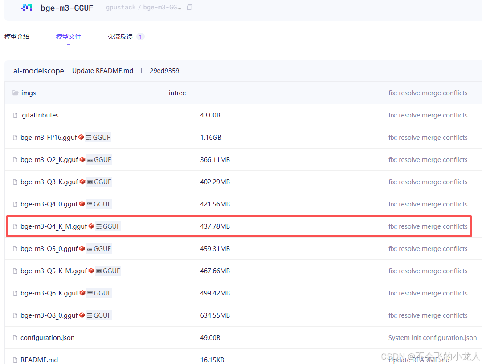482x364 pixels.
Task: Click the GGUF tag on bge-m3-Q4_0.gguf row
Action: [99, 204]
